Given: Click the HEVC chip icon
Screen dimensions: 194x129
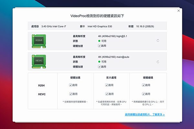Looking at the screenshot, I should click(39, 62).
